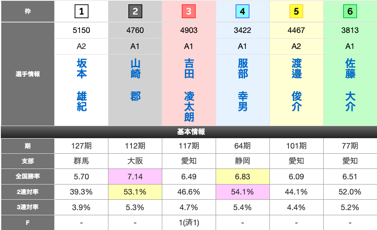Click the 基本情報 section header
Image resolution: width=377 pixels, height=230 pixels.
[189, 132]
